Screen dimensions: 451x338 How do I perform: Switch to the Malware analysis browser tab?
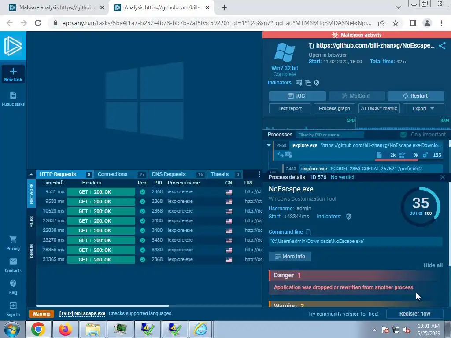point(57,7)
